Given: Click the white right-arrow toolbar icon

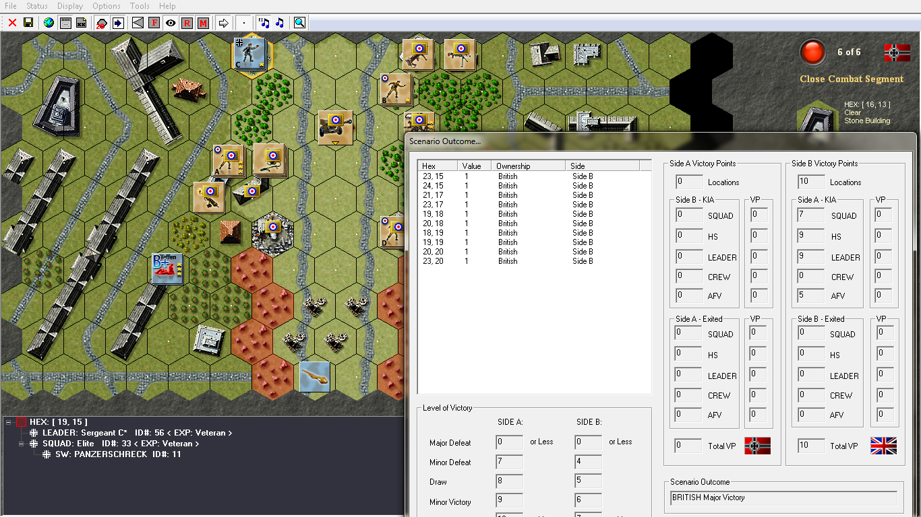Looking at the screenshot, I should pos(223,23).
